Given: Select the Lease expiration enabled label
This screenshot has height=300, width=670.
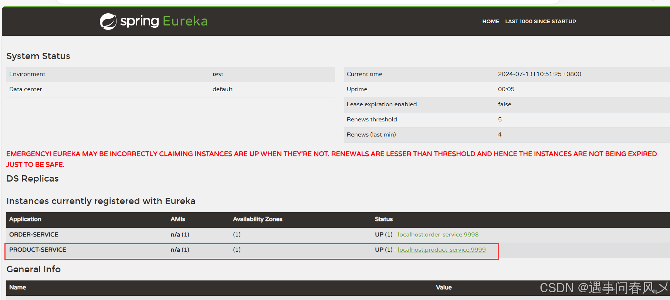Looking at the screenshot, I should click(x=382, y=104).
